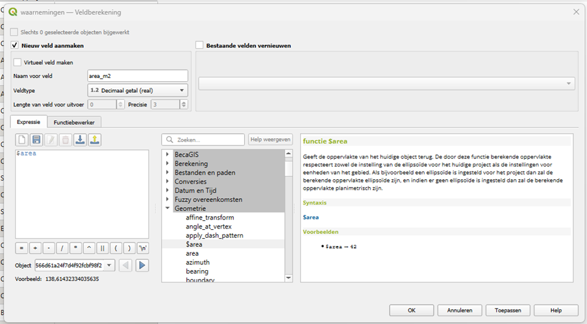
Task: Click the clear expression (new file) icon
Action: tap(22, 140)
